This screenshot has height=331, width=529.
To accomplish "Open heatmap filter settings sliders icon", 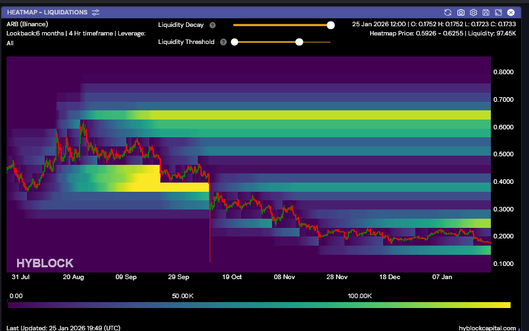I will pos(96,12).
